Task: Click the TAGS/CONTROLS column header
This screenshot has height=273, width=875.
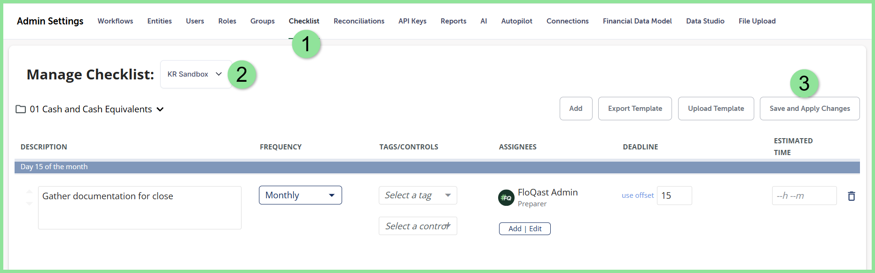Action: (x=409, y=147)
